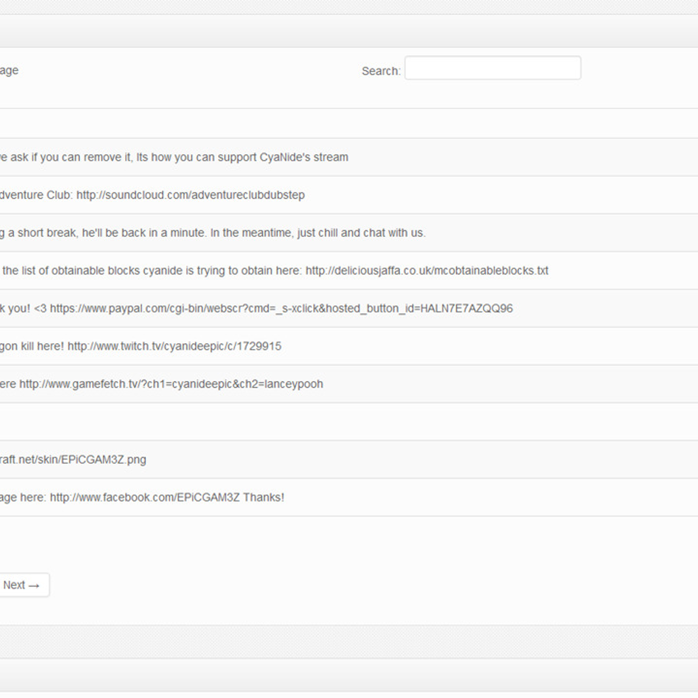Select the obtainable blocks list row

pyautogui.click(x=349, y=270)
